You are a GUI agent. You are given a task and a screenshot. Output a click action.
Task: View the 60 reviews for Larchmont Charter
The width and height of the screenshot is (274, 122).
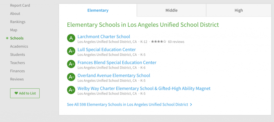point(176,42)
